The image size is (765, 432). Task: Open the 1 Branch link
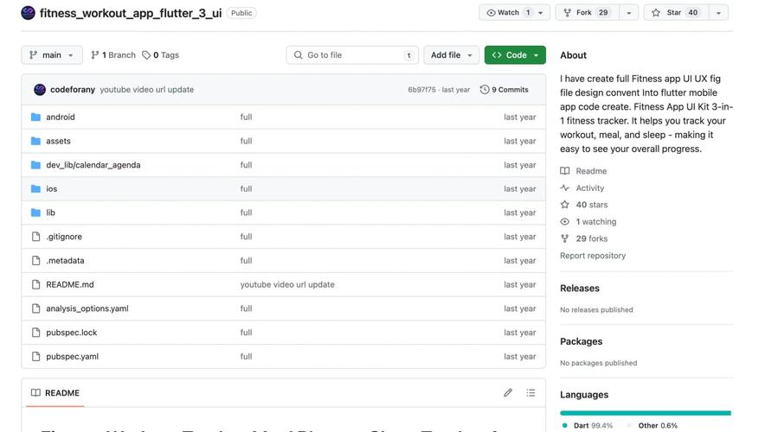[113, 55]
